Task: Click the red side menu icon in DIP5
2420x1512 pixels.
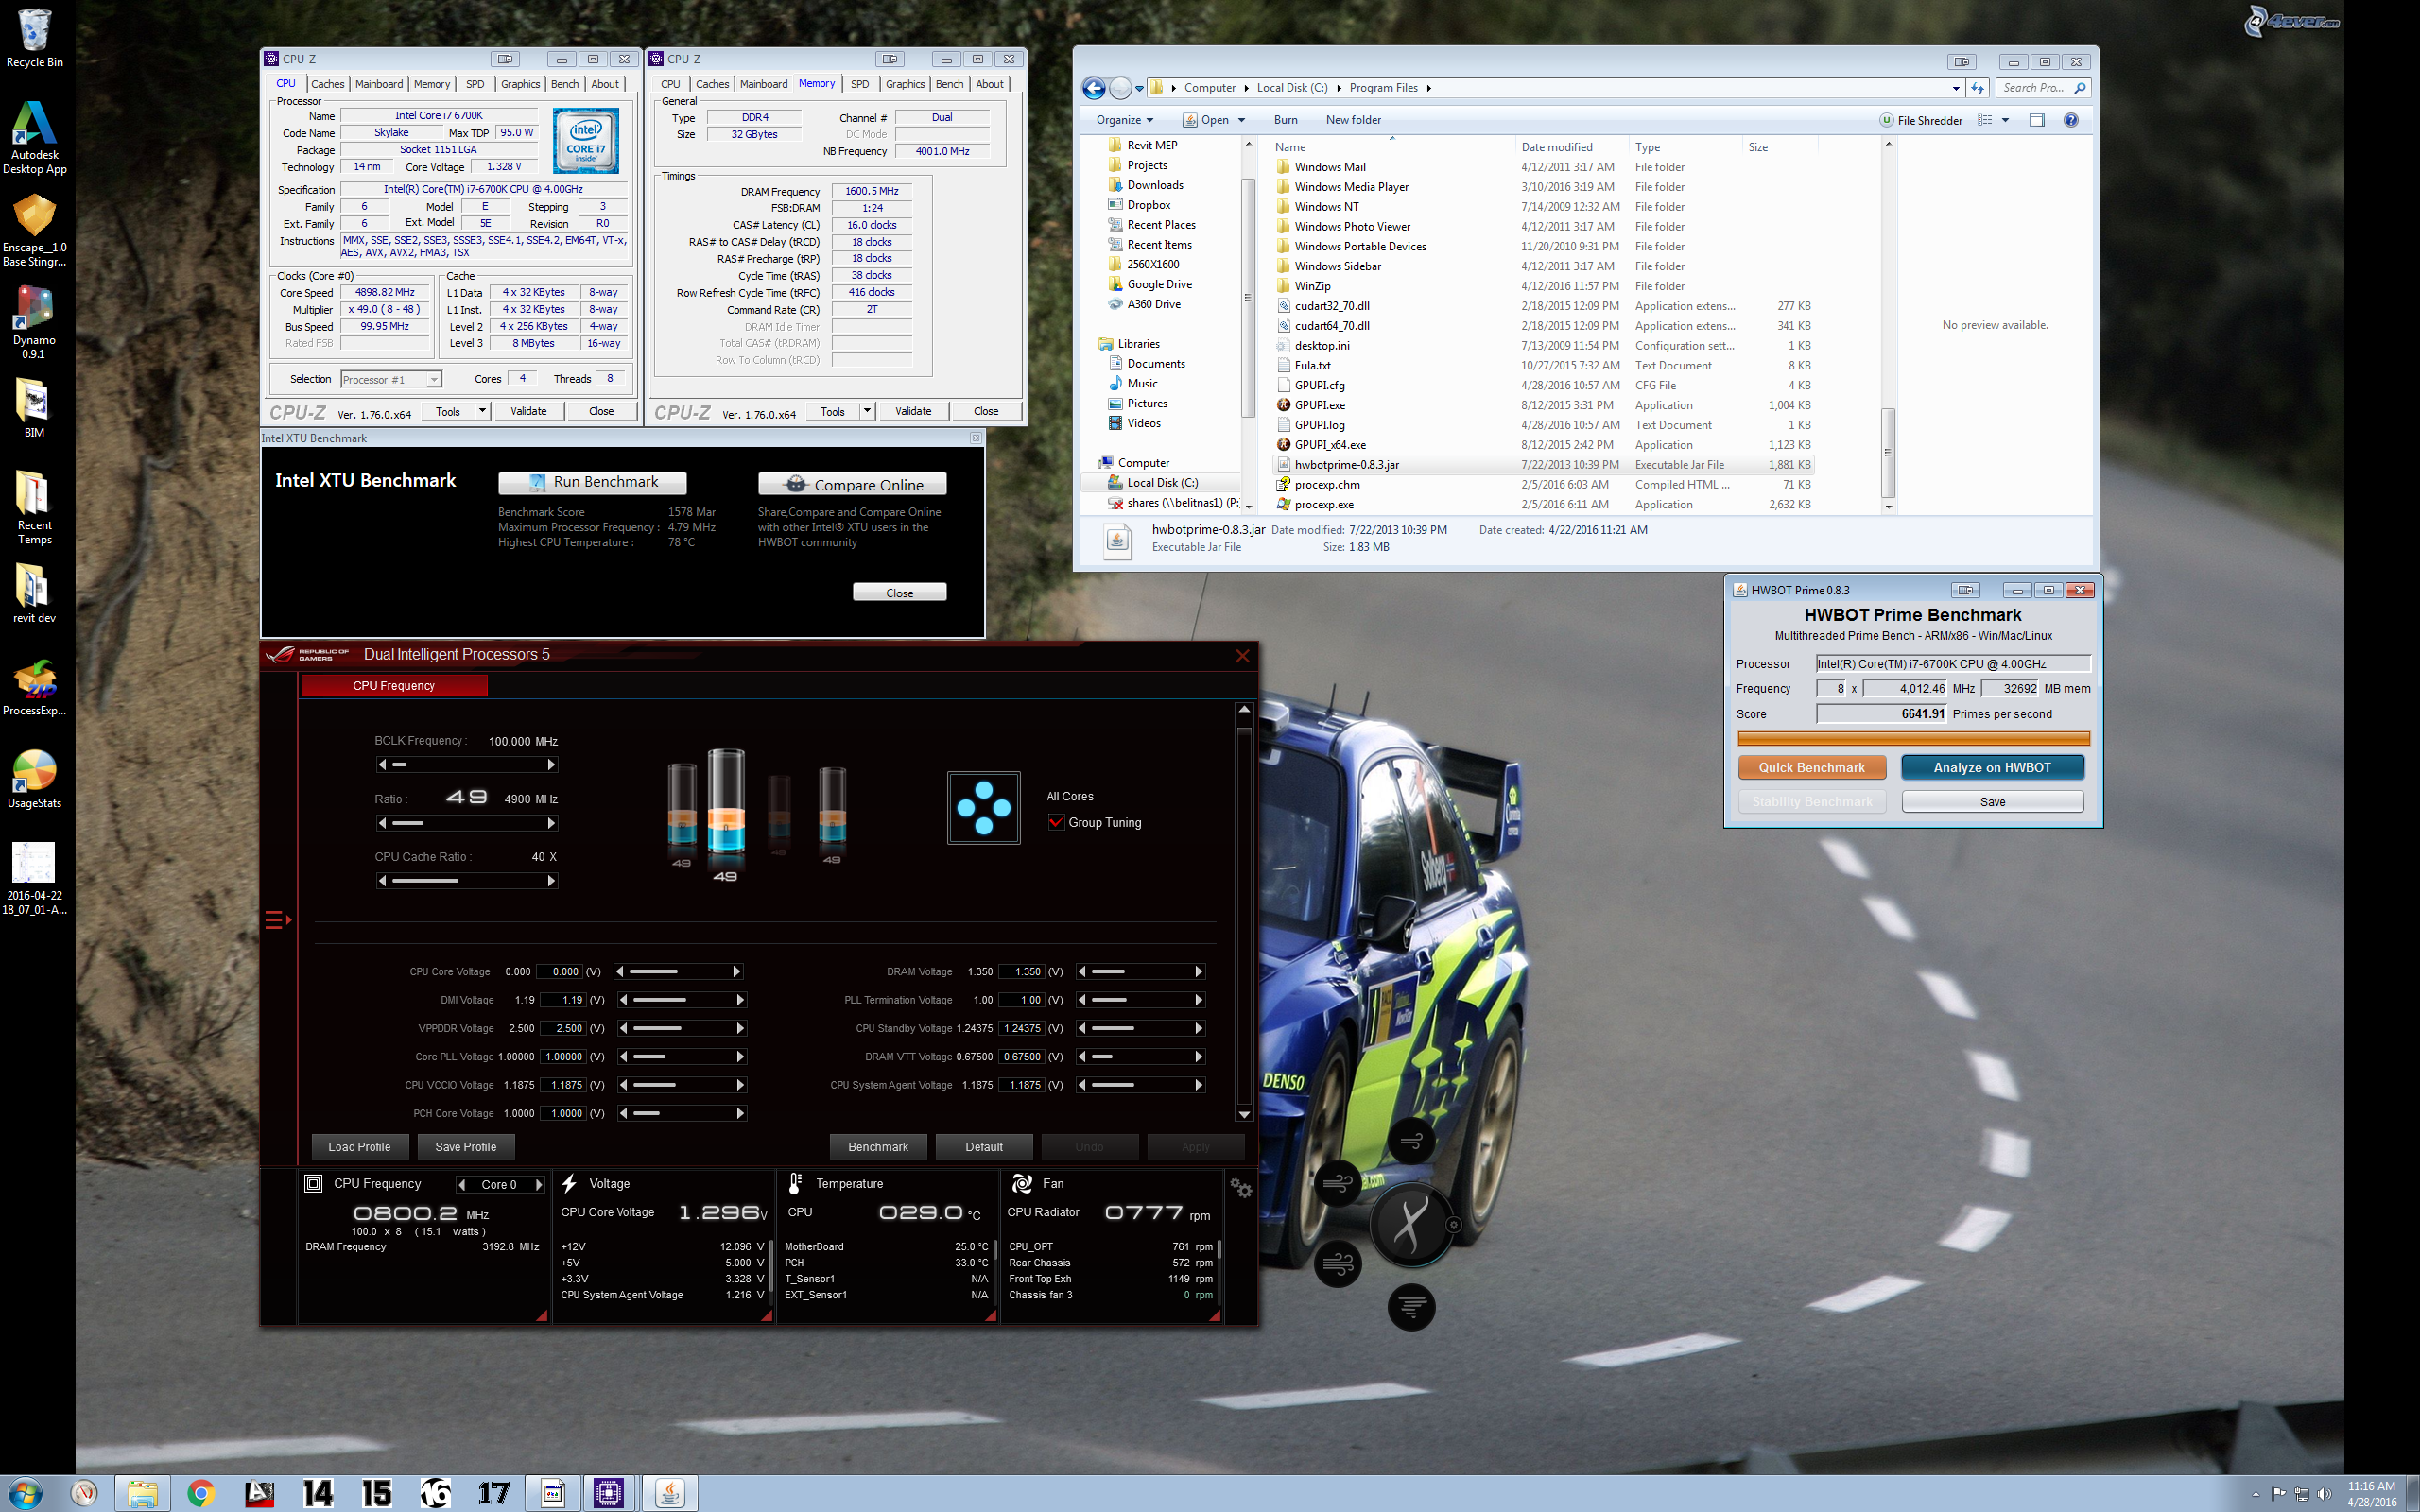Action: (x=277, y=920)
